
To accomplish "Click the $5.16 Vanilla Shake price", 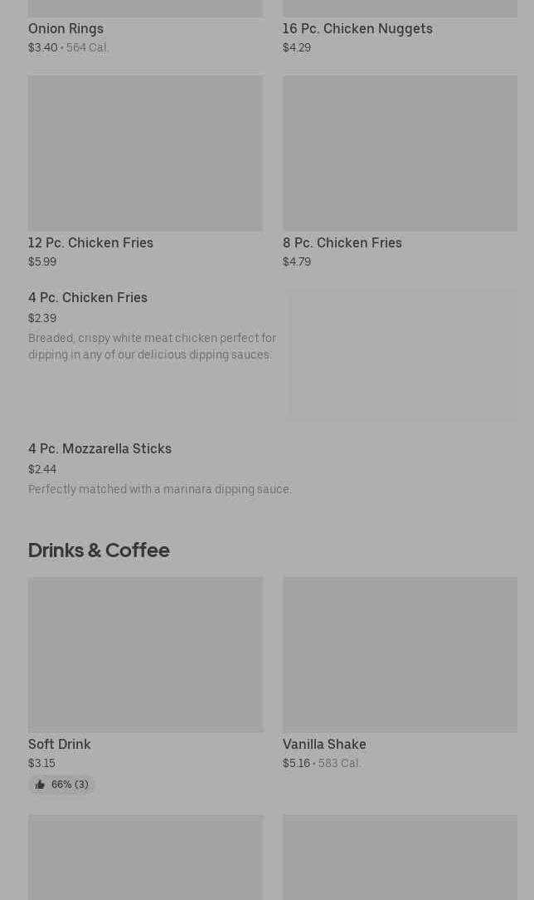I will point(296,763).
